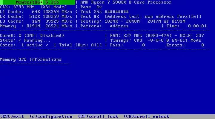Click the State: Running... status
Screen dimensions: 215x119
tap(25, 40)
